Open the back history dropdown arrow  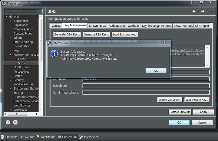click(198, 11)
